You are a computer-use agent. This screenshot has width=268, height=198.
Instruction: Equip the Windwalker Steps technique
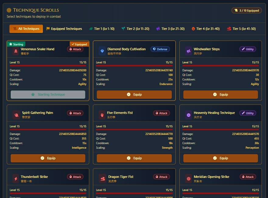point(220,94)
